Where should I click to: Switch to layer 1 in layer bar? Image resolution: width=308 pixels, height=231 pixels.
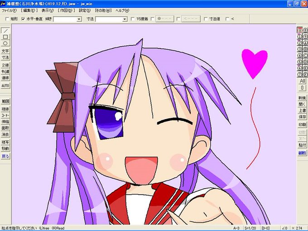pyautogui.click(x=299, y=37)
